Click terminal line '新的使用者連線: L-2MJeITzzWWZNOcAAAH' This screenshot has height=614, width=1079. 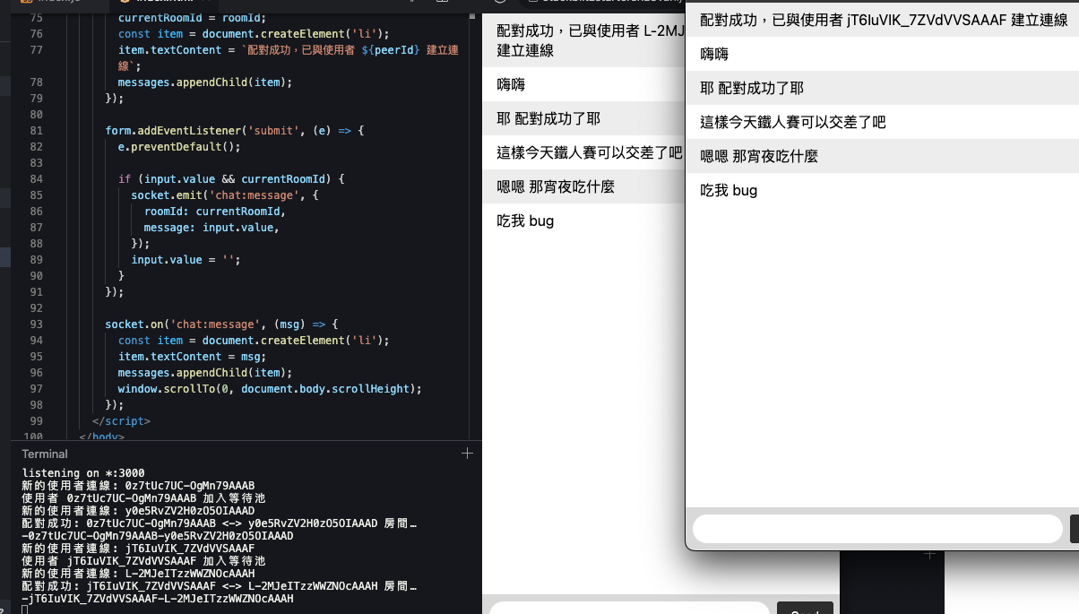point(138,573)
